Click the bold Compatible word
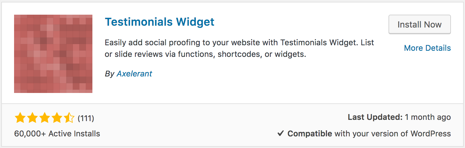Screen dimensions: 465x148 (310, 134)
